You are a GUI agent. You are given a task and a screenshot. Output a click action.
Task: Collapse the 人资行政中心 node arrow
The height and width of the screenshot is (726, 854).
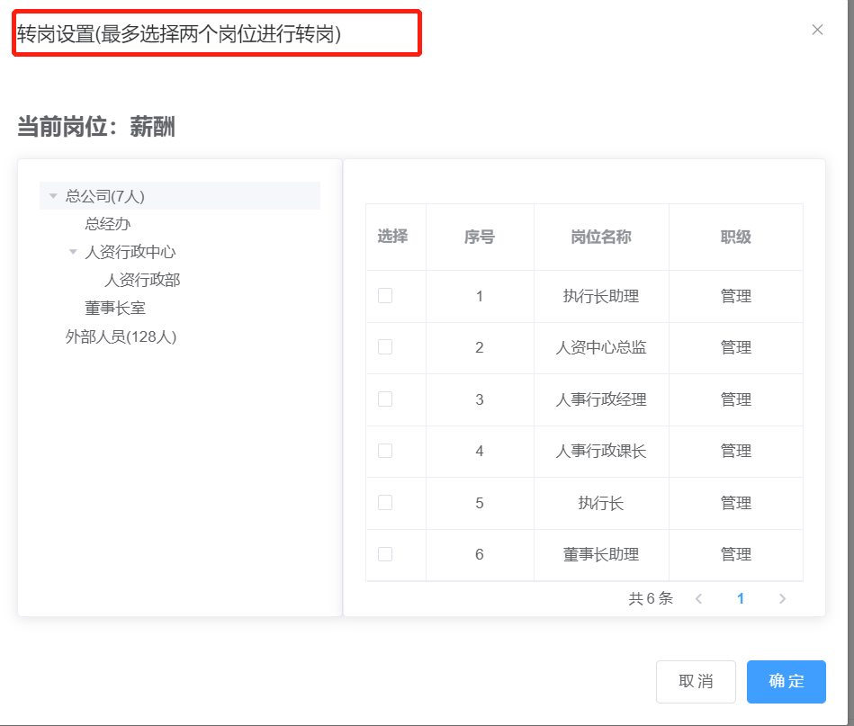(73, 252)
